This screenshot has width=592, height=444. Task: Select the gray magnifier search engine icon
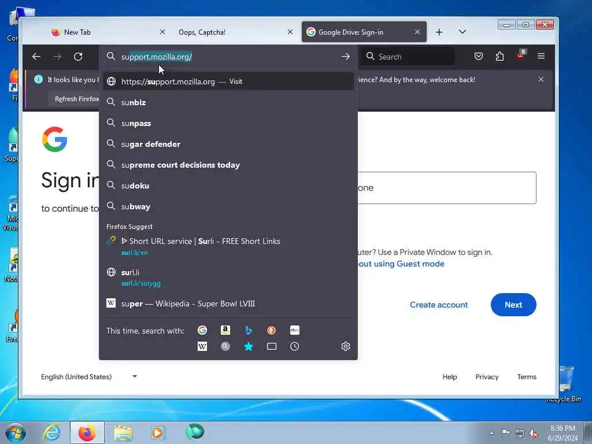pyautogui.click(x=225, y=346)
